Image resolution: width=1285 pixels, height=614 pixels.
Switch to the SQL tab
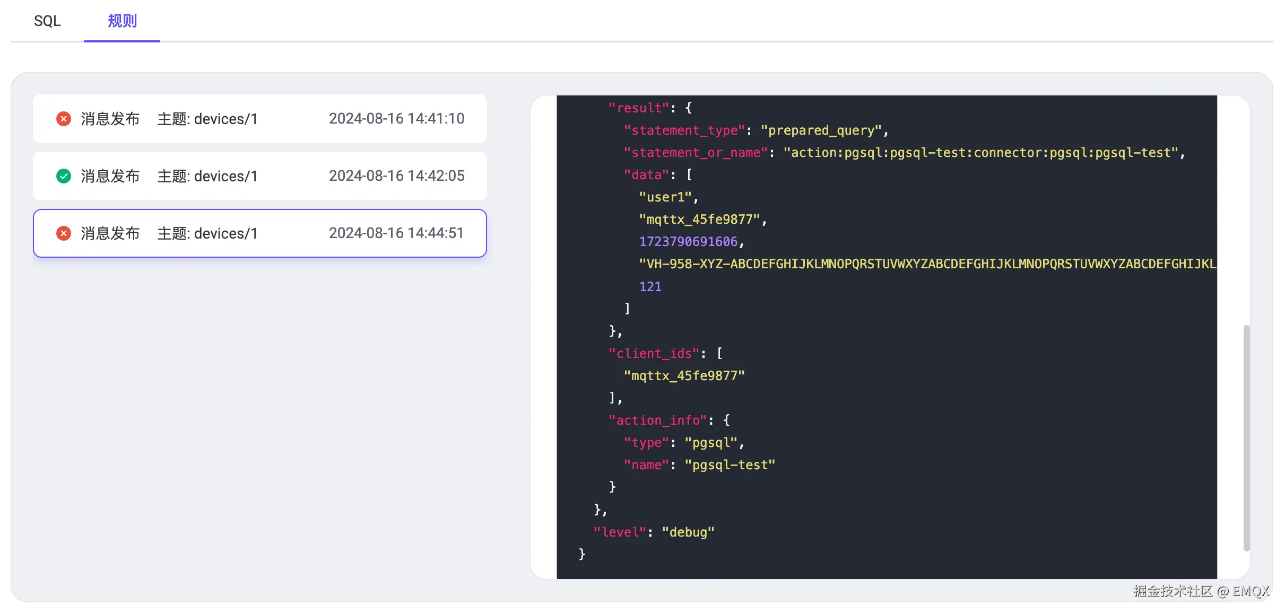pyautogui.click(x=47, y=21)
